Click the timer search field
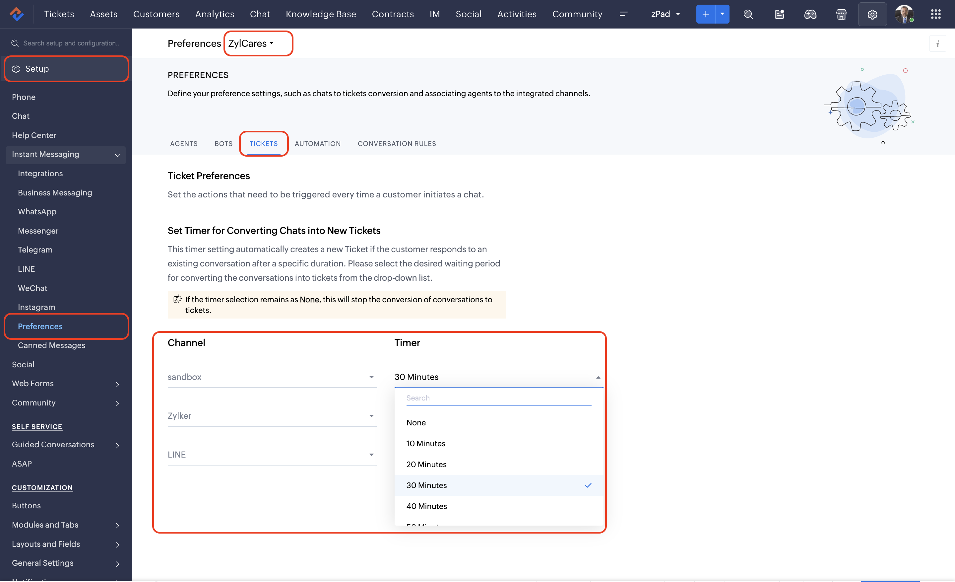Viewport: 955px width, 582px height. [498, 398]
